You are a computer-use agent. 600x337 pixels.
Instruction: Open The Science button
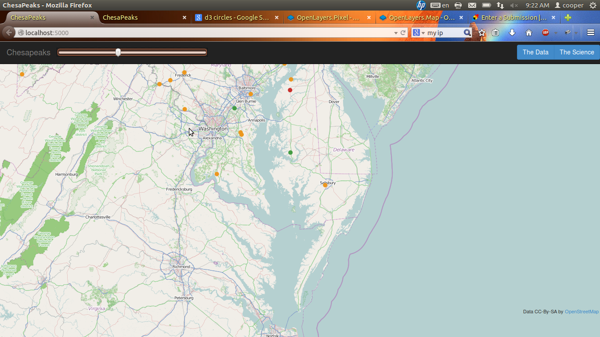(577, 52)
